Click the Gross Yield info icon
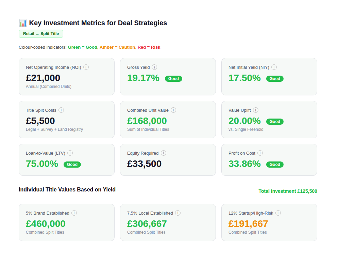The height and width of the screenshot is (279, 340). click(x=155, y=67)
